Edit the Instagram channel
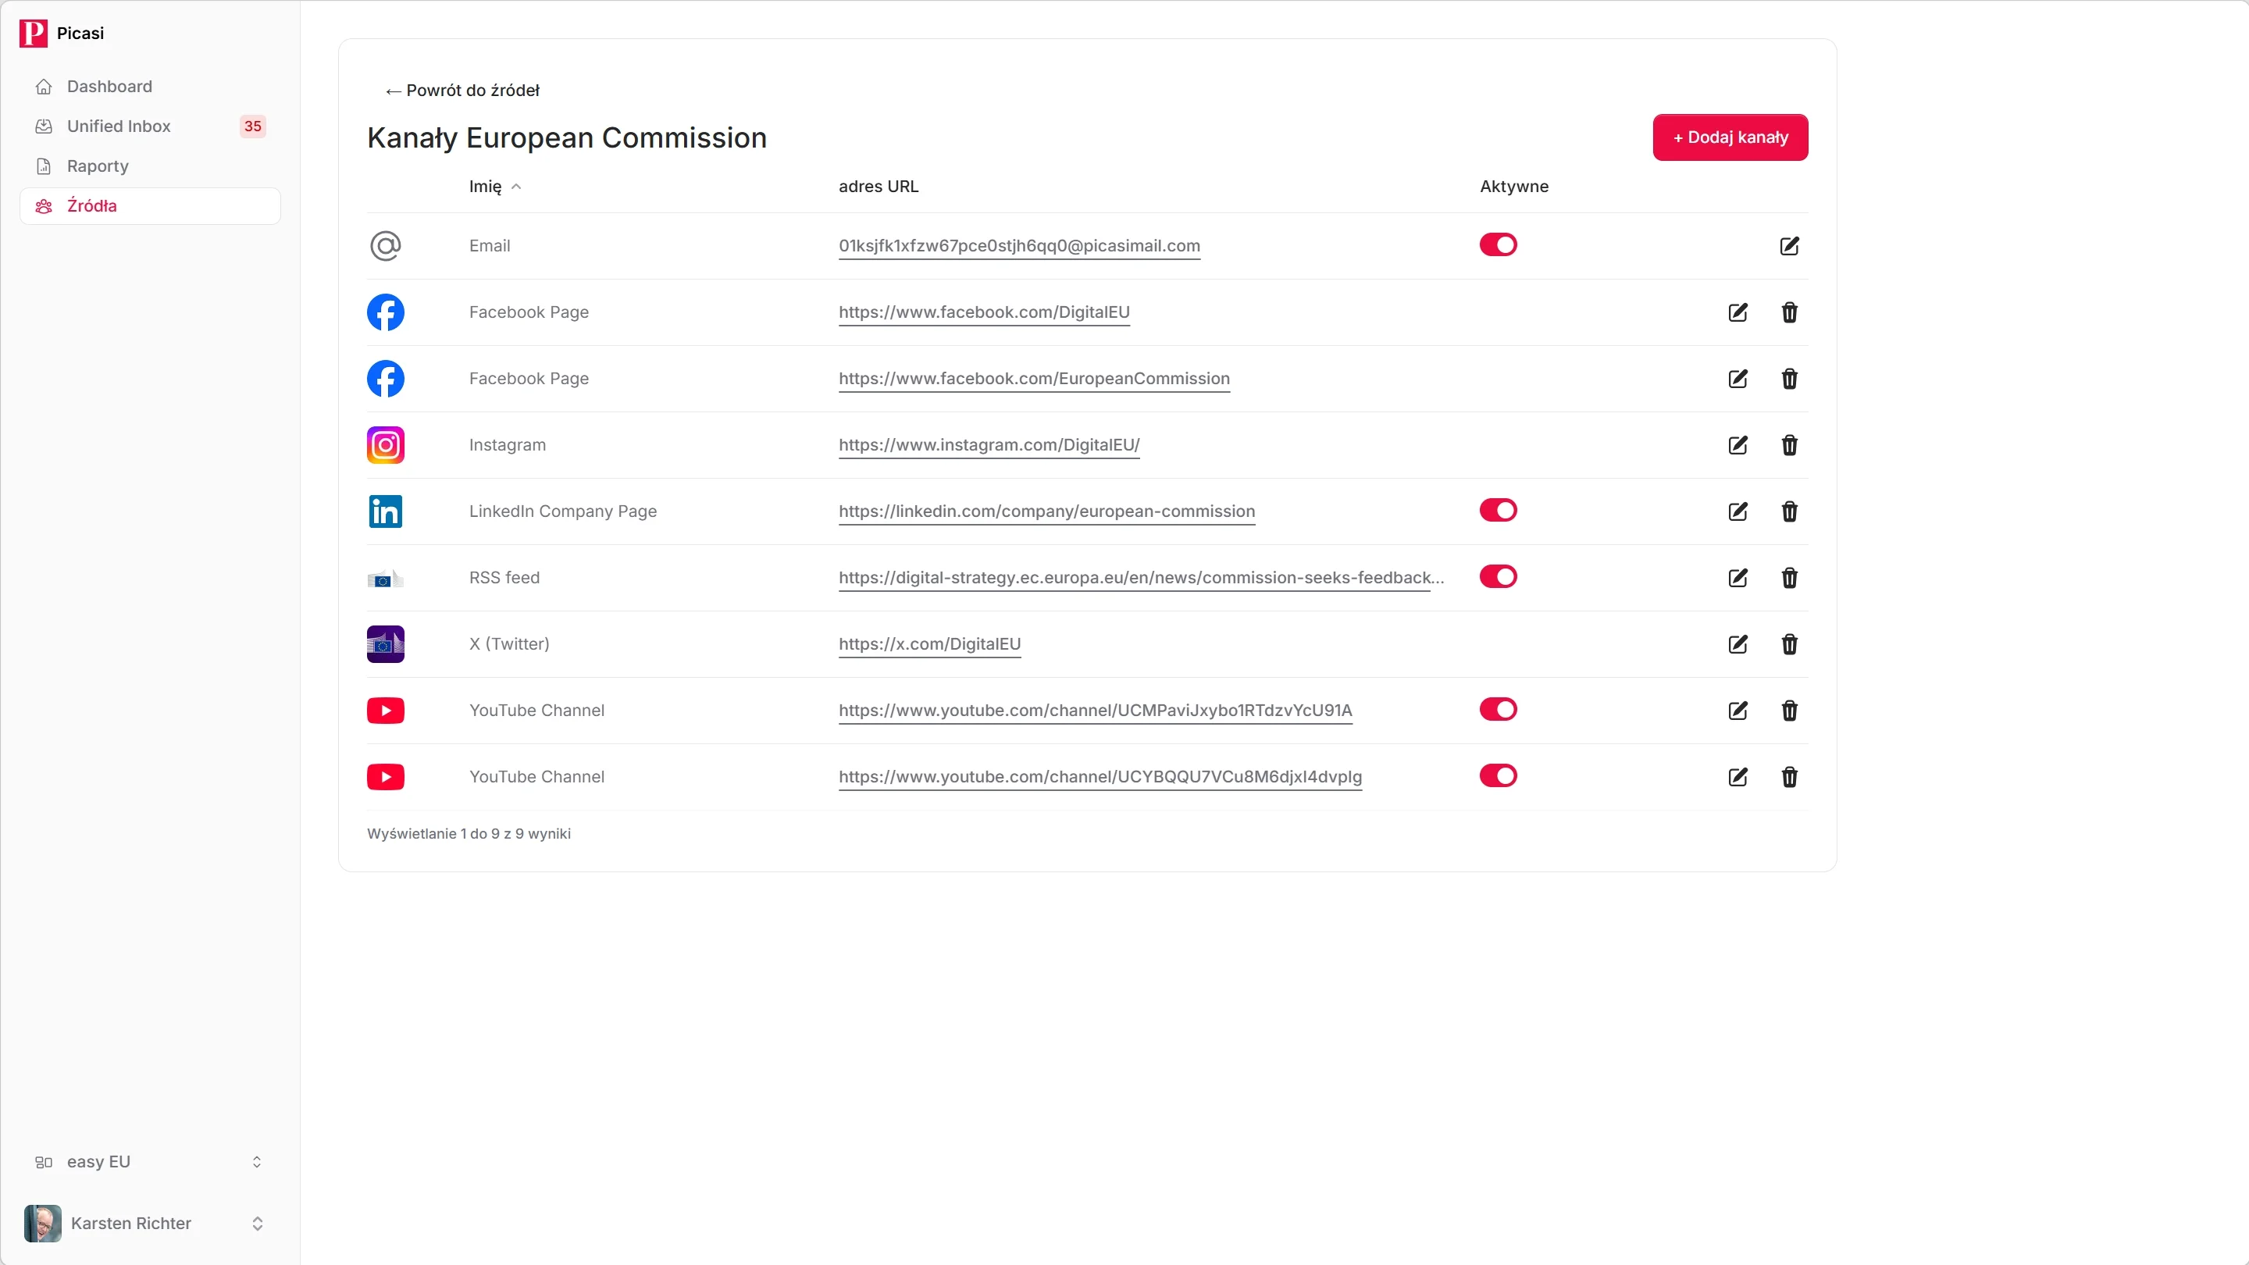The height and width of the screenshot is (1265, 2249). (x=1738, y=445)
